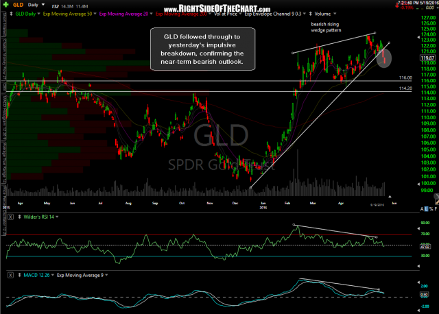This screenshot has height=314, width=439.
Task: Click the uptrend line lower end handle
Action: click(x=250, y=188)
